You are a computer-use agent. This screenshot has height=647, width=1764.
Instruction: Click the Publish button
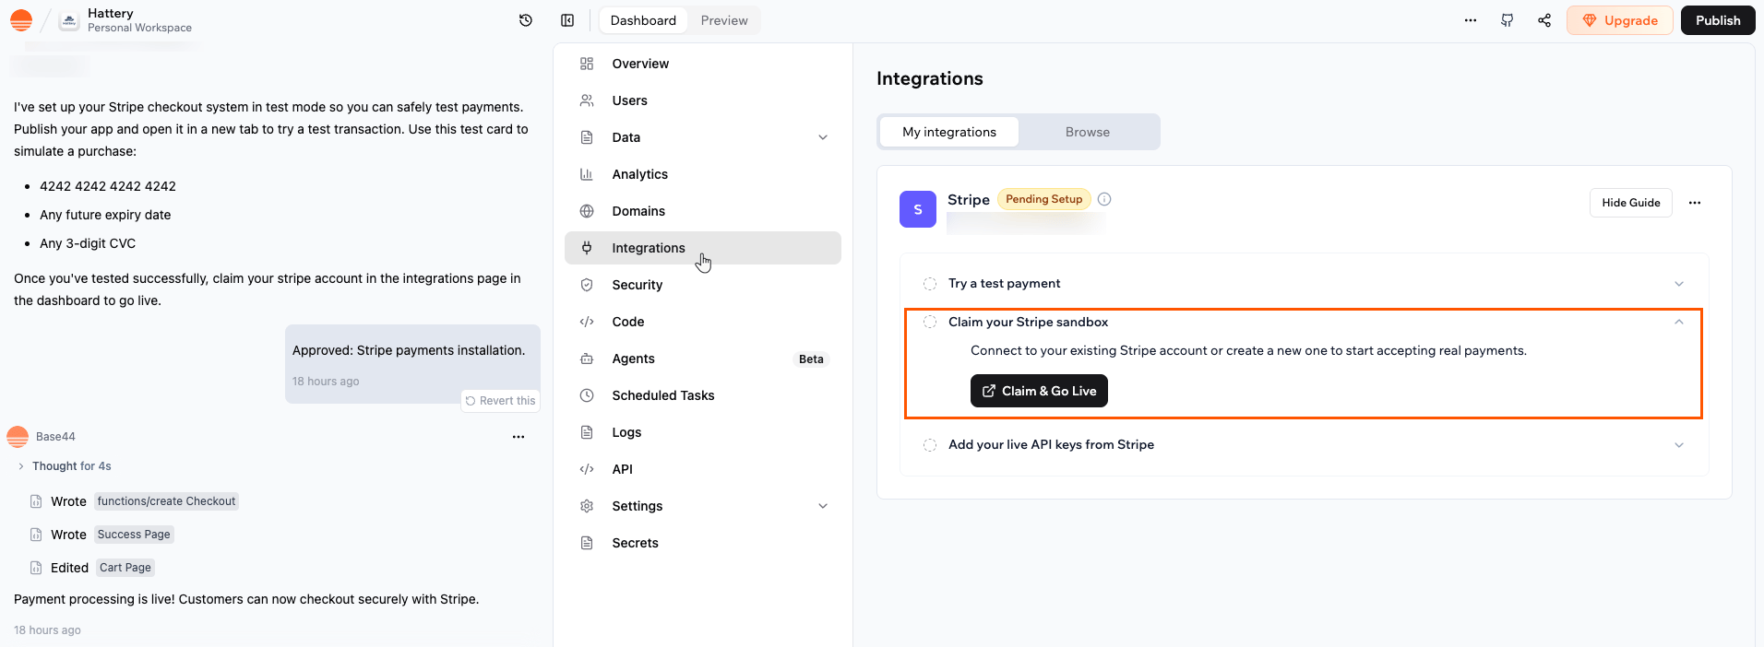[1718, 20]
